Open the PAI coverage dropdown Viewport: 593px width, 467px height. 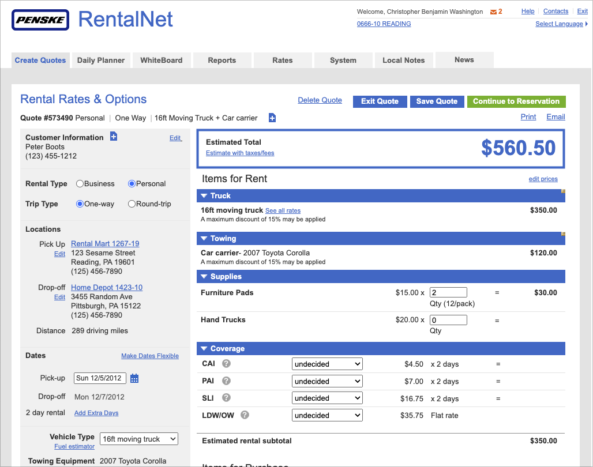click(x=327, y=381)
